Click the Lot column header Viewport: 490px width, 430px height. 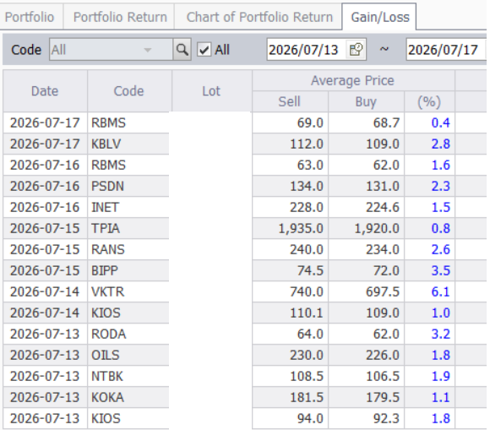coord(211,91)
